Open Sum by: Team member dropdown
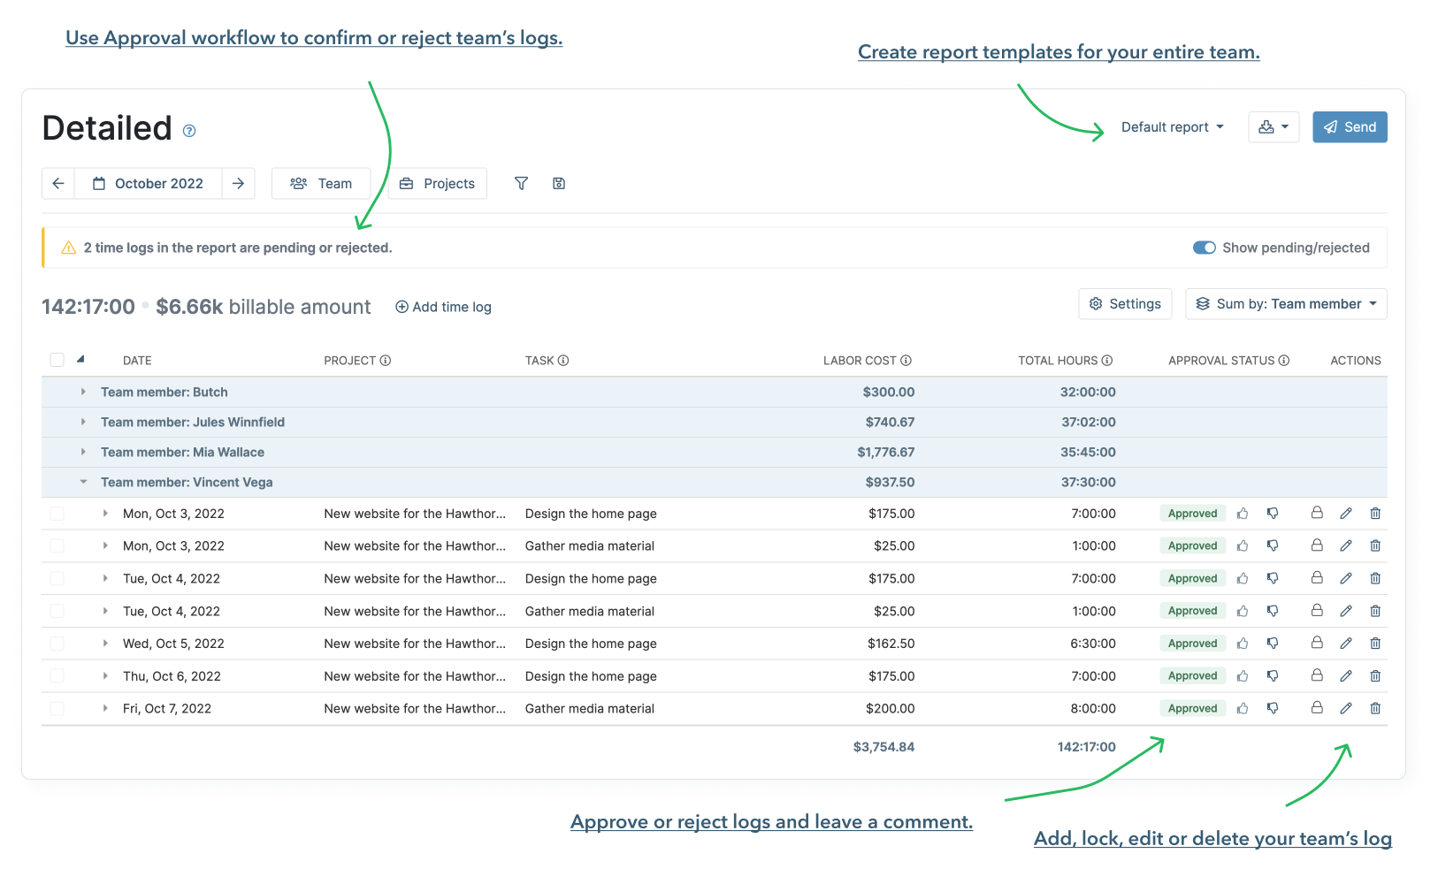The height and width of the screenshot is (884, 1438). 1286,304
